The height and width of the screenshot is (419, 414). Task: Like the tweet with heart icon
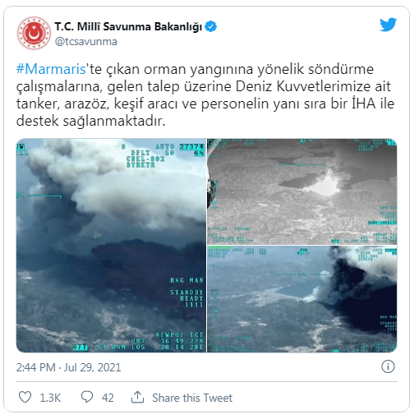point(25,397)
